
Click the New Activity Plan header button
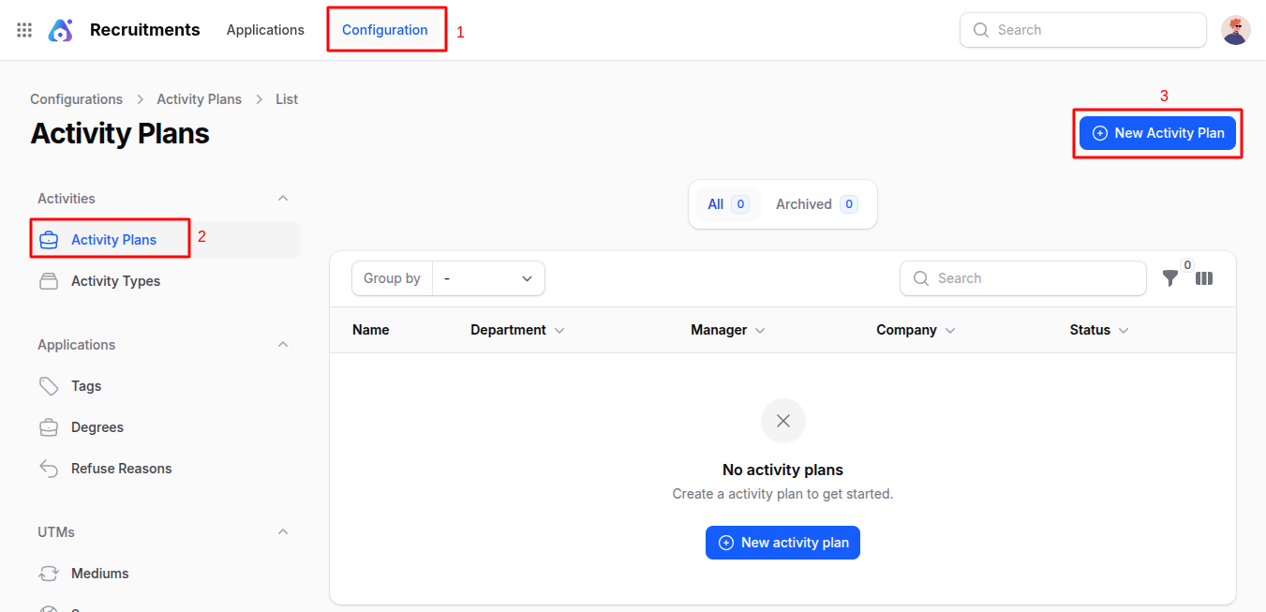coord(1157,133)
